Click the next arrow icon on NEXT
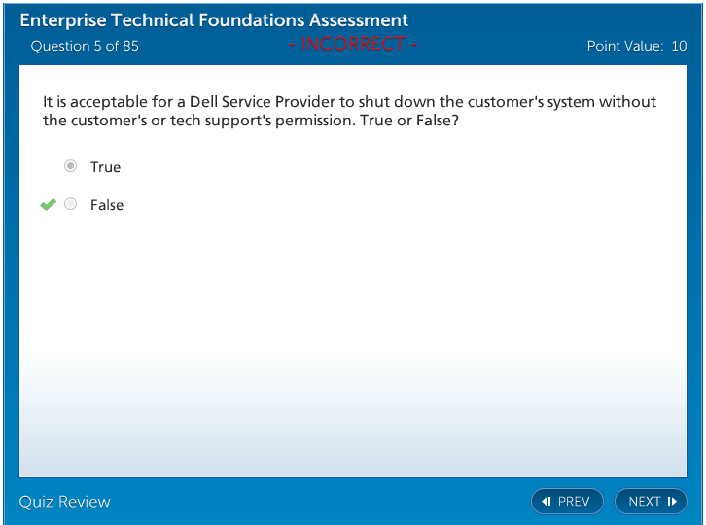The height and width of the screenshot is (525, 706). tap(672, 502)
